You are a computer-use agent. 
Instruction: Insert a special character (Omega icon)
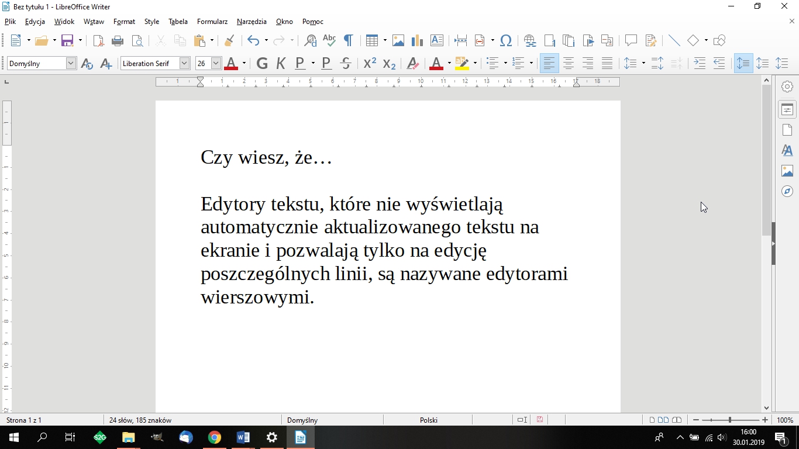[505, 40]
